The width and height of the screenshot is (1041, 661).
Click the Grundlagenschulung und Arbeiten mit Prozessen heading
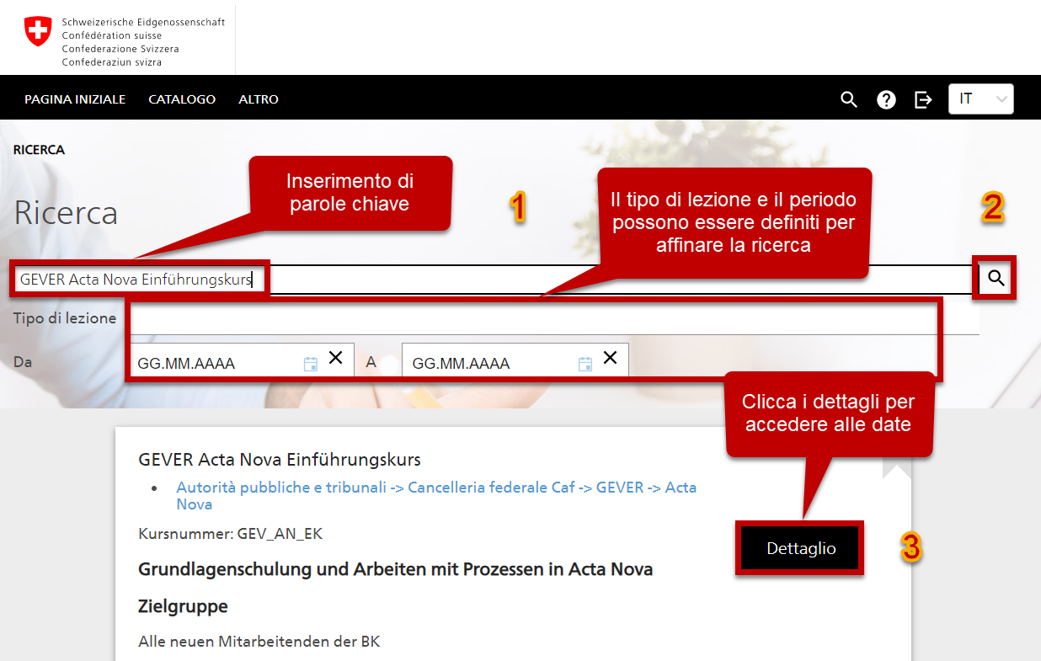point(396,569)
